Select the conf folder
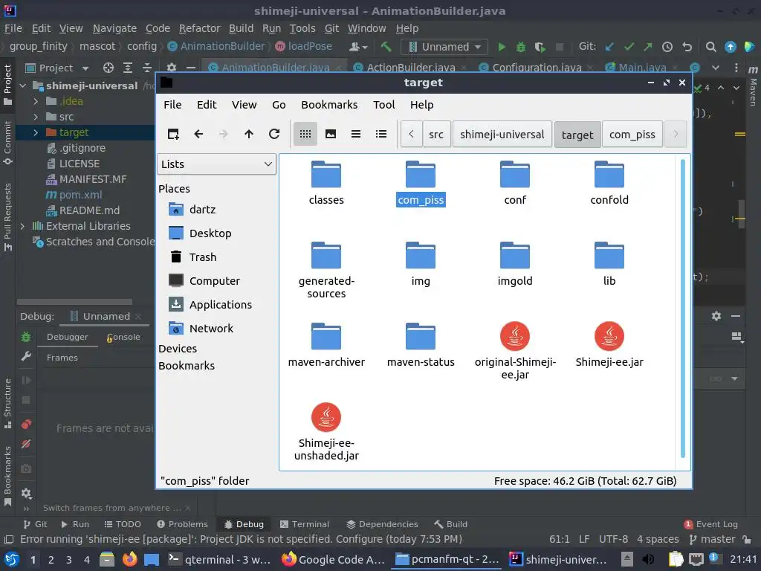This screenshot has height=571, width=761. [x=515, y=183]
